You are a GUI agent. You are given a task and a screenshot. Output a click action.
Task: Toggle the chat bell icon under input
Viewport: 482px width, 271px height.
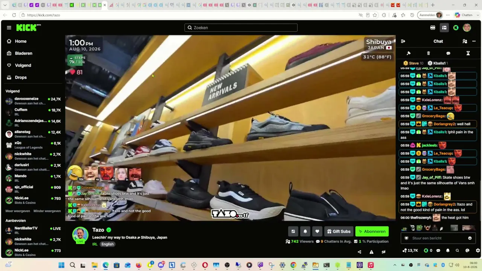(x=448, y=250)
